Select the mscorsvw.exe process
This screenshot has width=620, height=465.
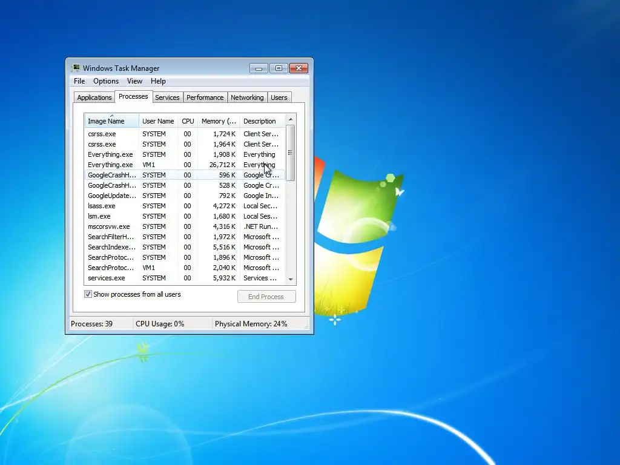(184, 226)
